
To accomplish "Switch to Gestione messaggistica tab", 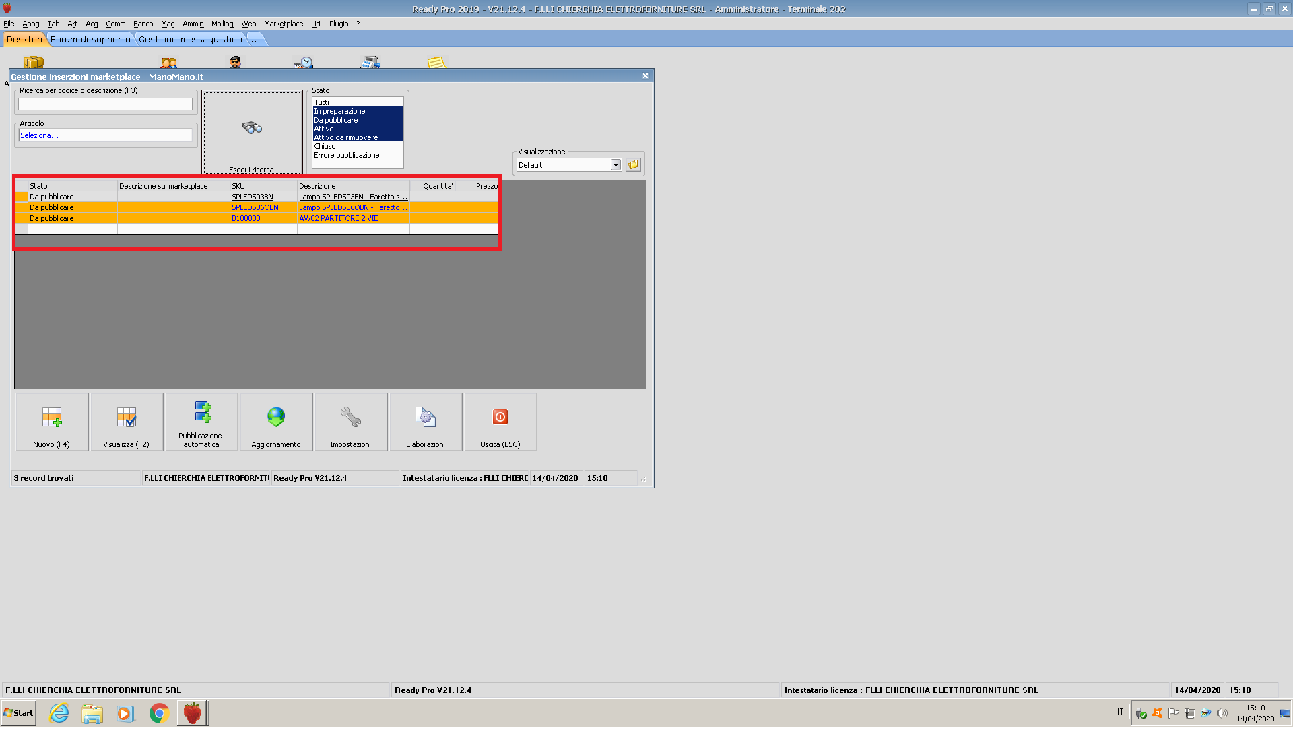I will pyautogui.click(x=191, y=40).
